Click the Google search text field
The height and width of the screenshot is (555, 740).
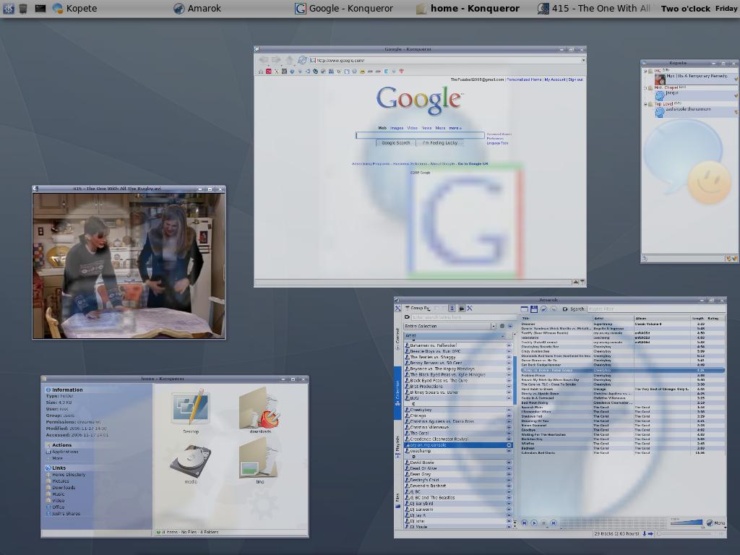(x=420, y=135)
